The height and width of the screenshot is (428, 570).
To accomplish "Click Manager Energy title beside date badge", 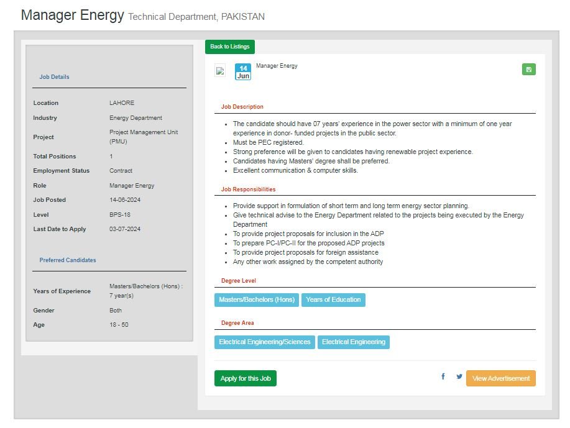I will click(277, 66).
